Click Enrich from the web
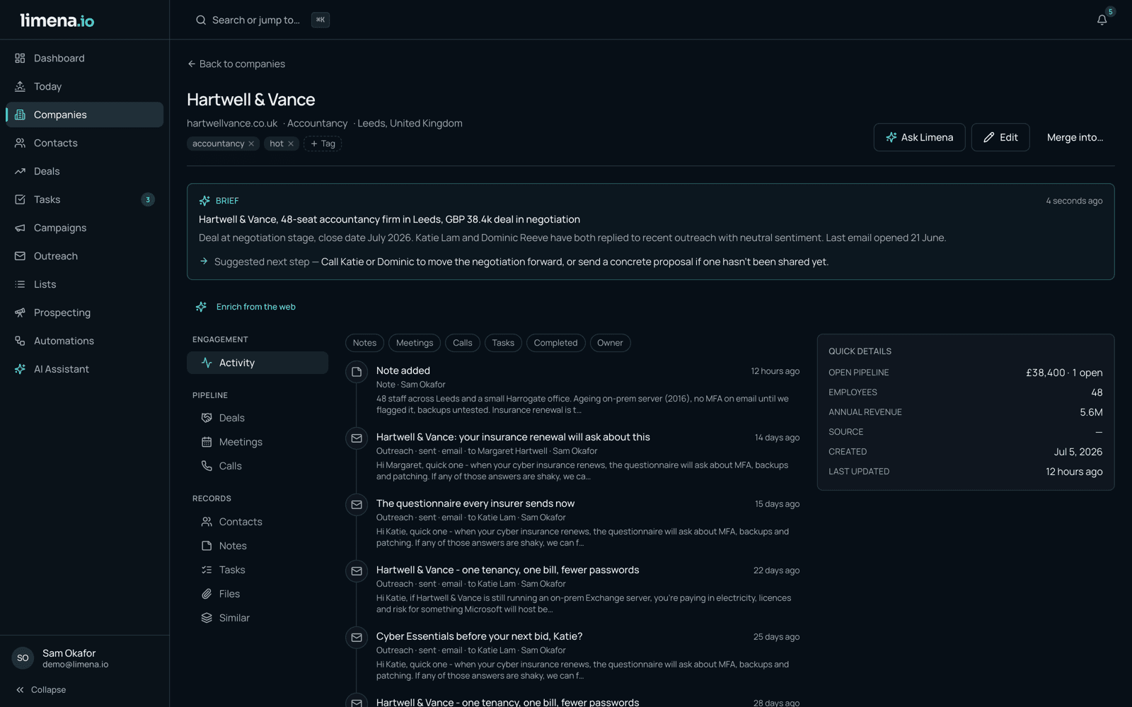 tap(246, 307)
